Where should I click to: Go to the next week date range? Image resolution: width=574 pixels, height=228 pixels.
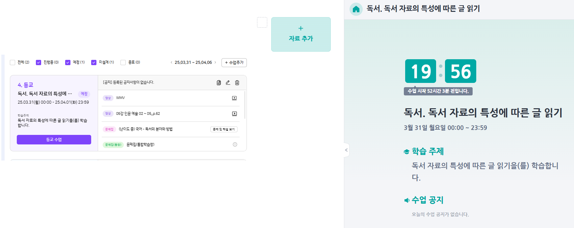point(215,63)
